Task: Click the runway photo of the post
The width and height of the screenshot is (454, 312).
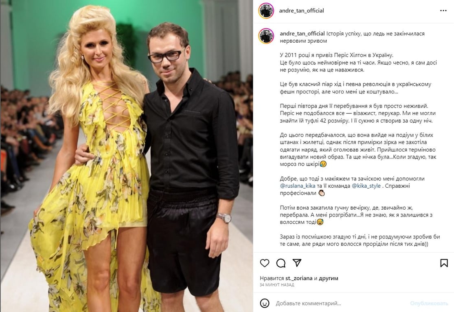Action: point(127,156)
